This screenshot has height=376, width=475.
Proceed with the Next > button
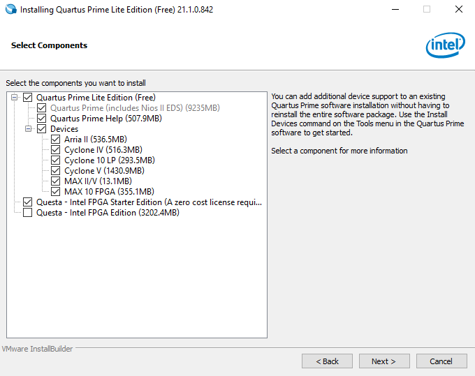(x=384, y=361)
